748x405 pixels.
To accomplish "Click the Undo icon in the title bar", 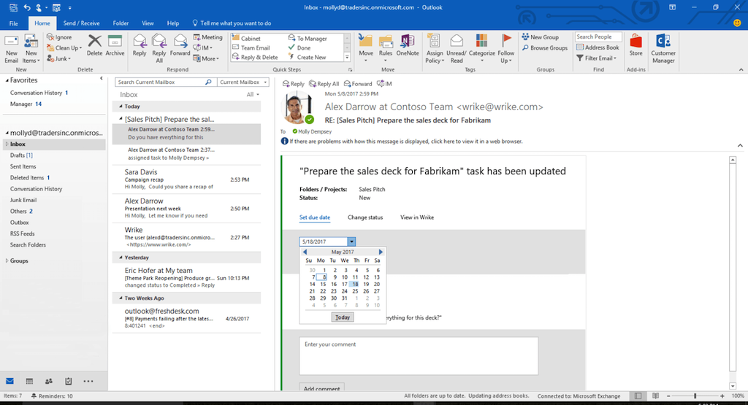I will 27,7.
